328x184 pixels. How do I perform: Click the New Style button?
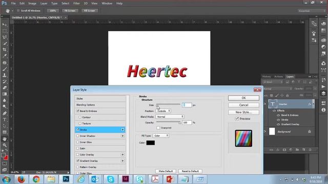pyautogui.click(x=243, y=112)
